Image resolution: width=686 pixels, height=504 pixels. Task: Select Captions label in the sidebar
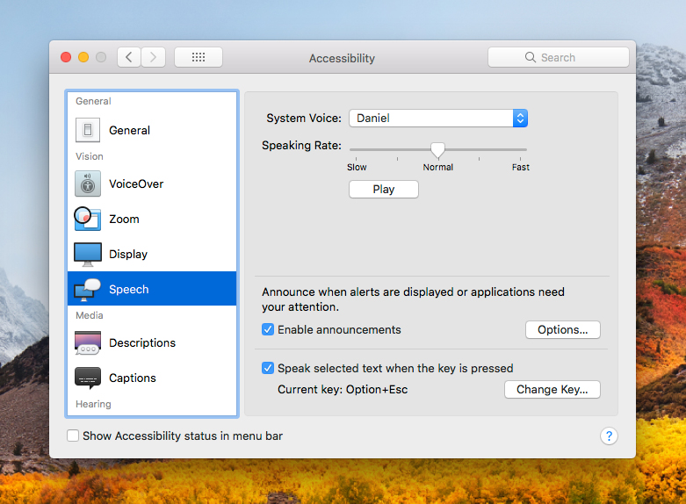point(133,378)
